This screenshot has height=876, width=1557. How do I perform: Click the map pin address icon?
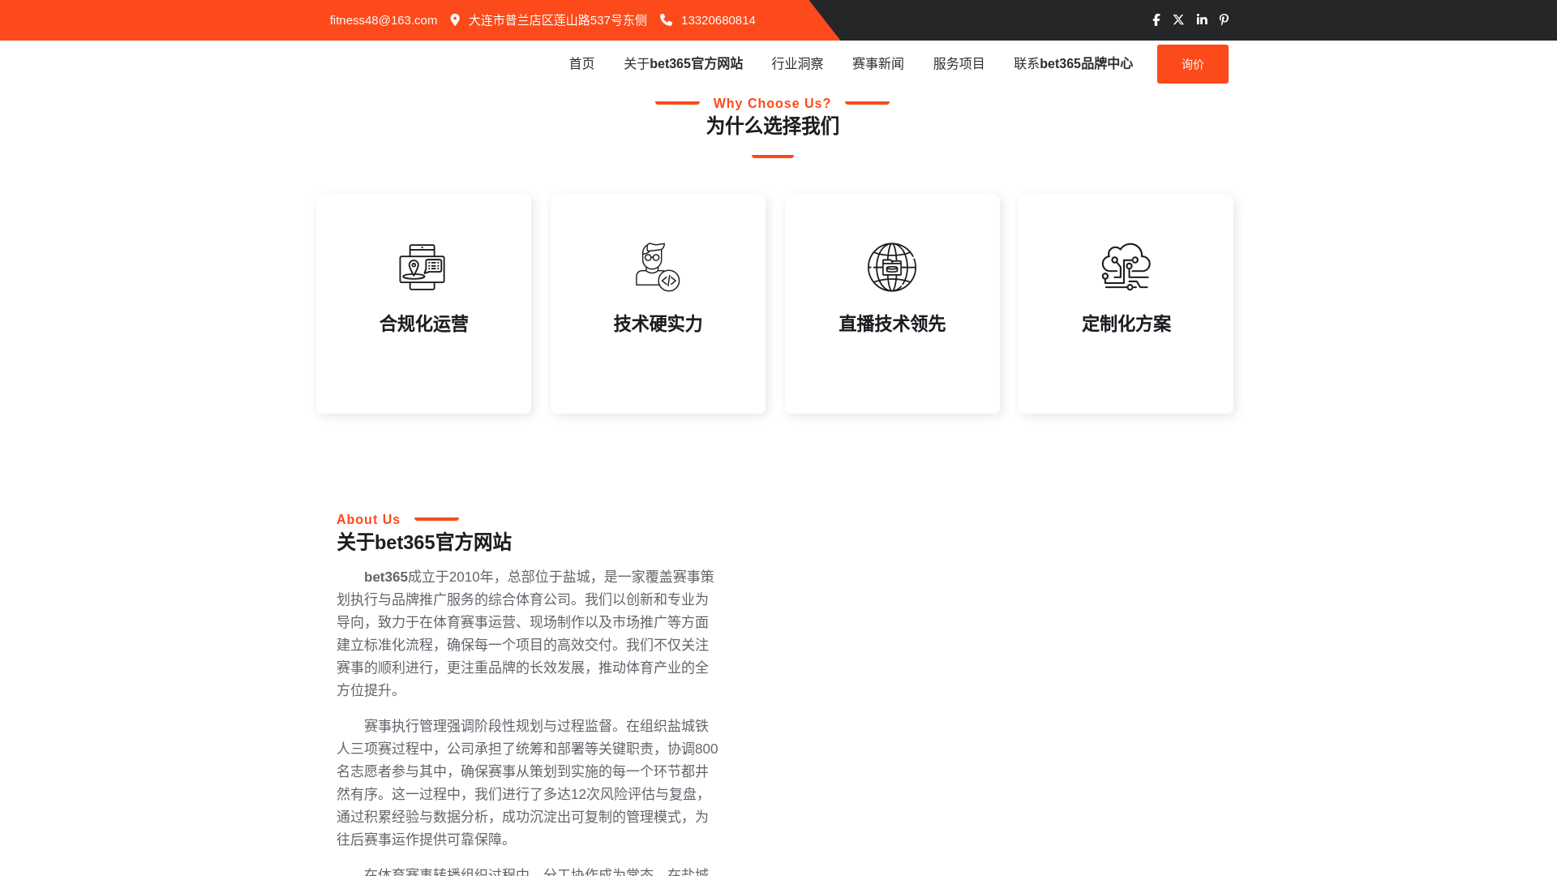click(x=455, y=20)
